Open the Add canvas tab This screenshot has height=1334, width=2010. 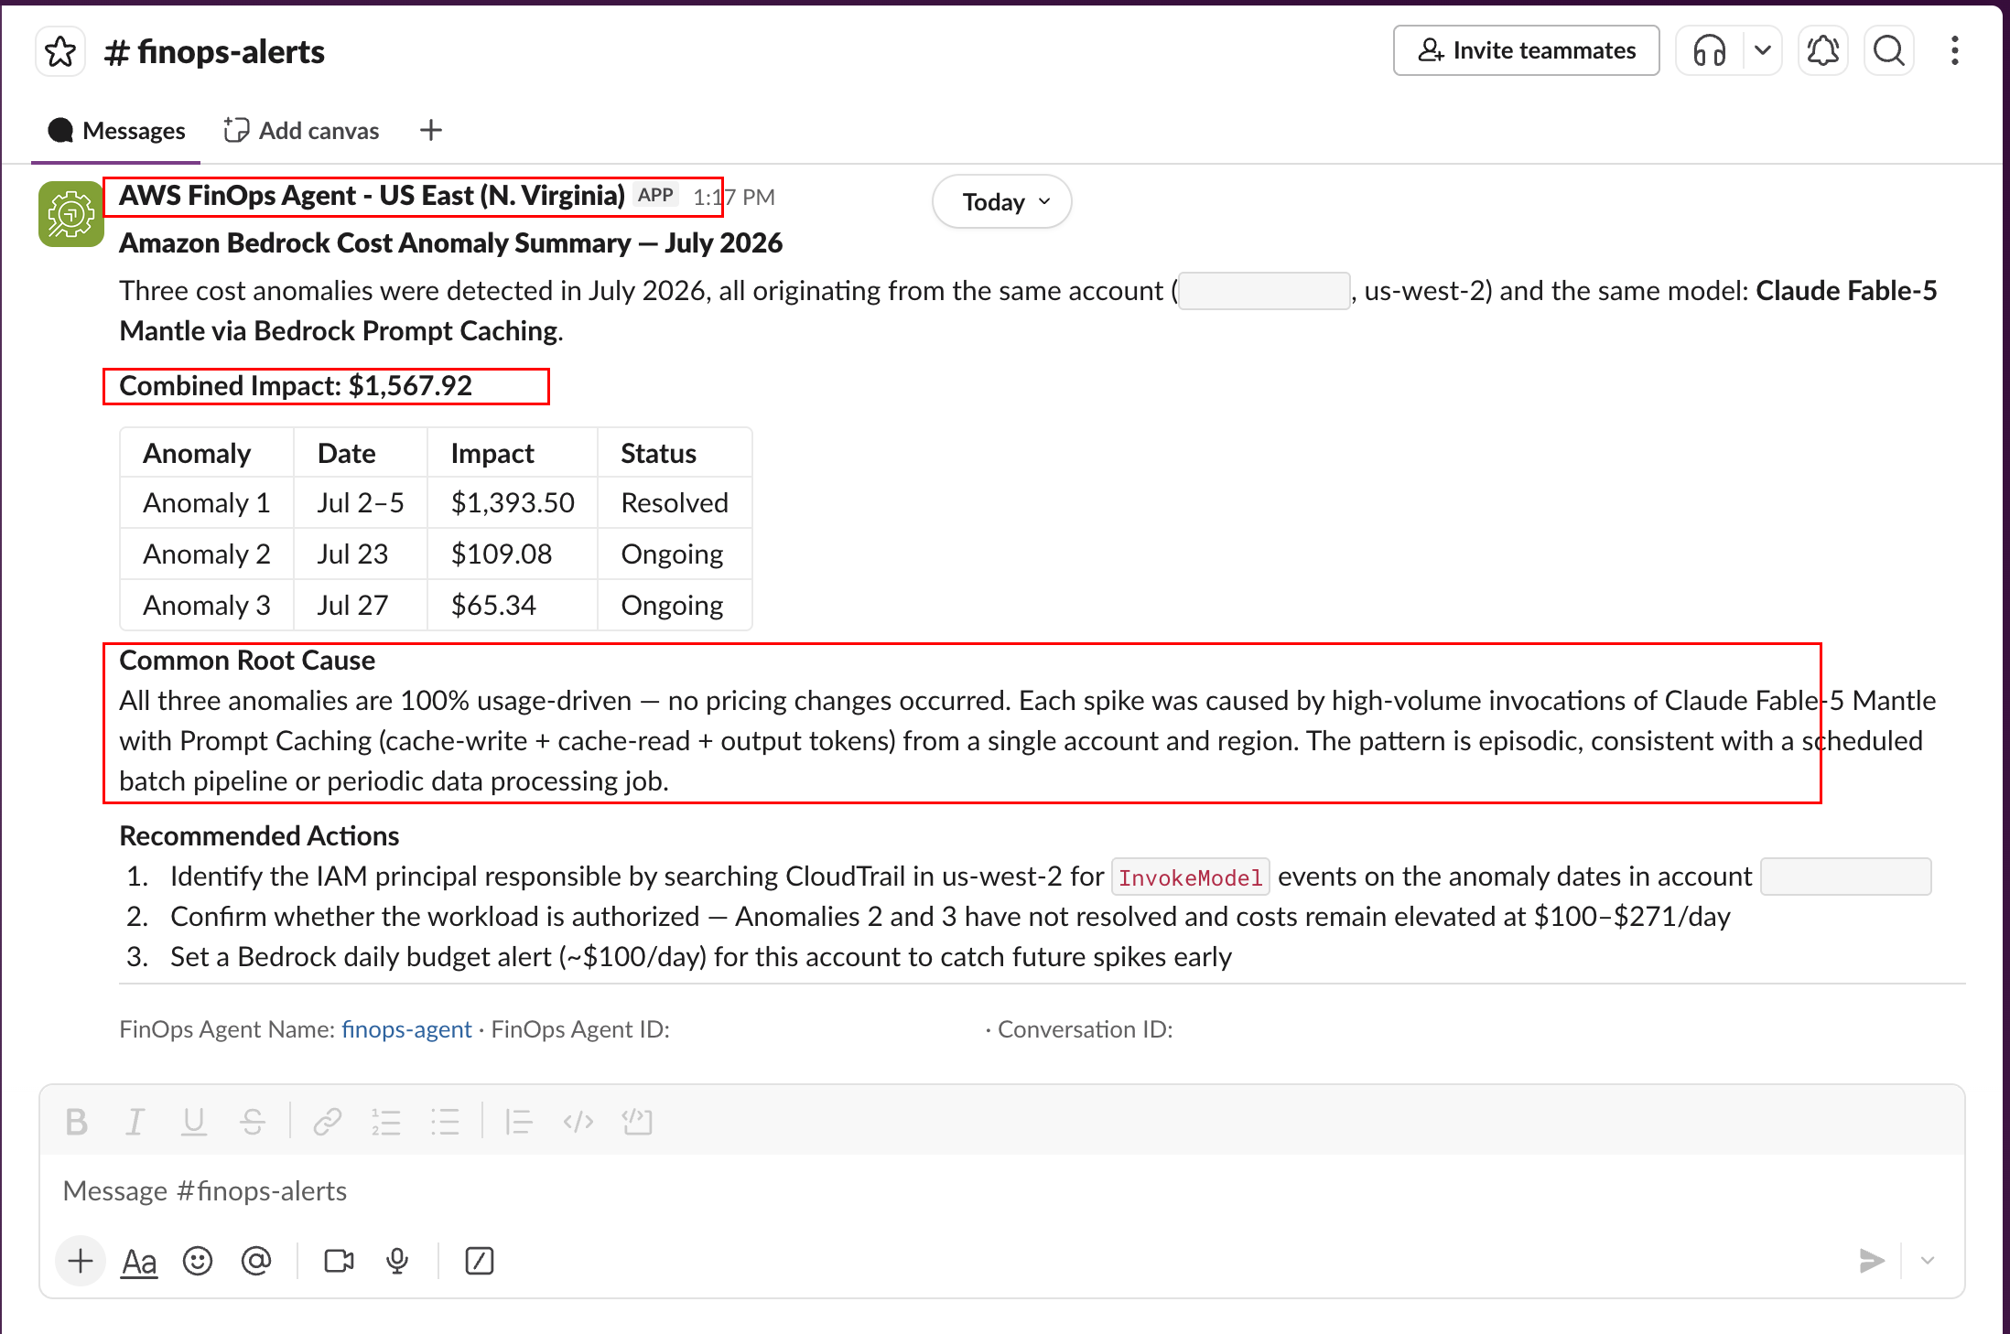(x=301, y=131)
